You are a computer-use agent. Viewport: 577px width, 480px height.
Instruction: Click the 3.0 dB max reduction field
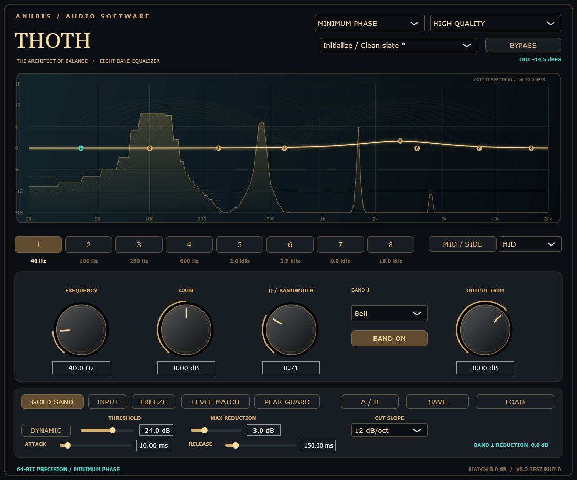pos(263,430)
